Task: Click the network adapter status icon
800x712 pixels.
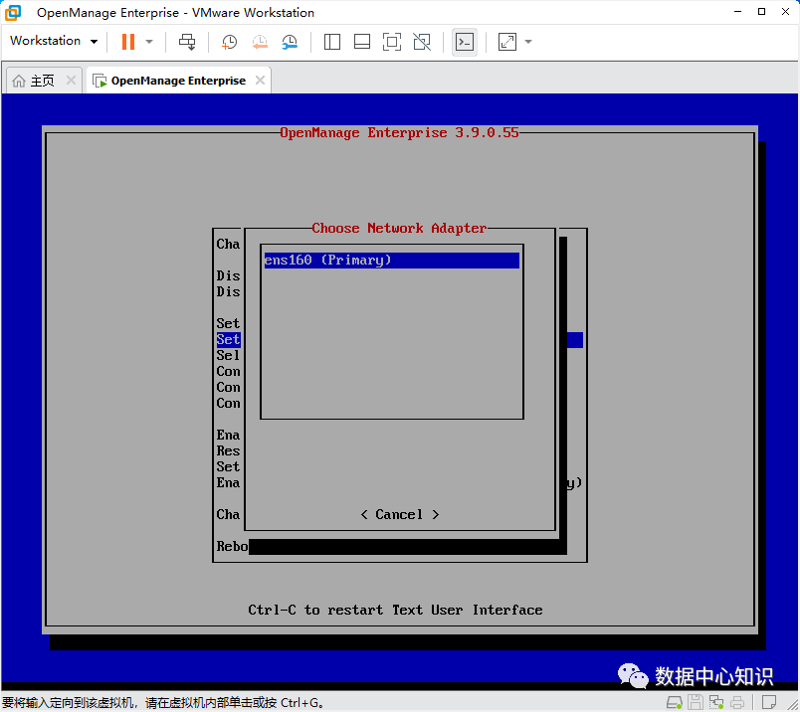Action: [x=716, y=702]
